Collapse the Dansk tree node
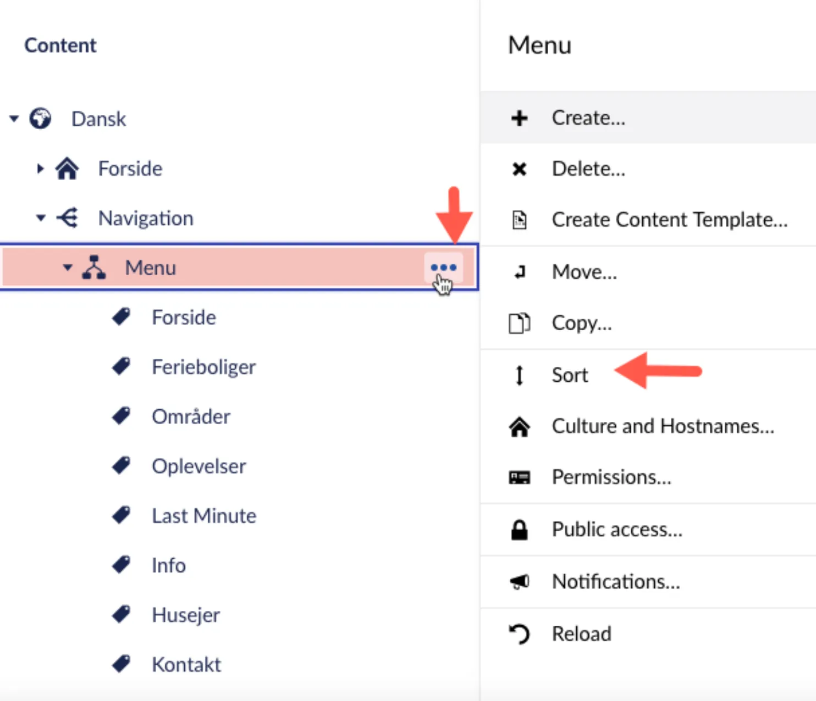 coord(14,118)
